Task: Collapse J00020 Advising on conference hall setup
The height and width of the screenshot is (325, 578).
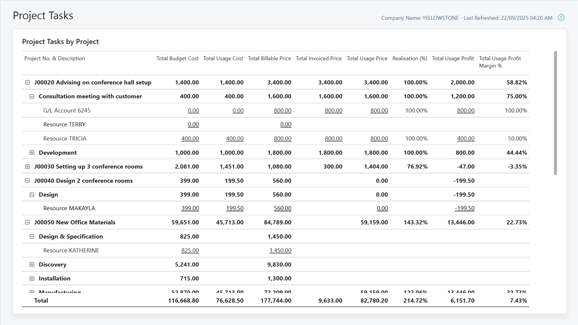Action: point(27,82)
